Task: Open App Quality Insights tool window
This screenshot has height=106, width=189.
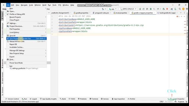Action: [x=48, y=99]
